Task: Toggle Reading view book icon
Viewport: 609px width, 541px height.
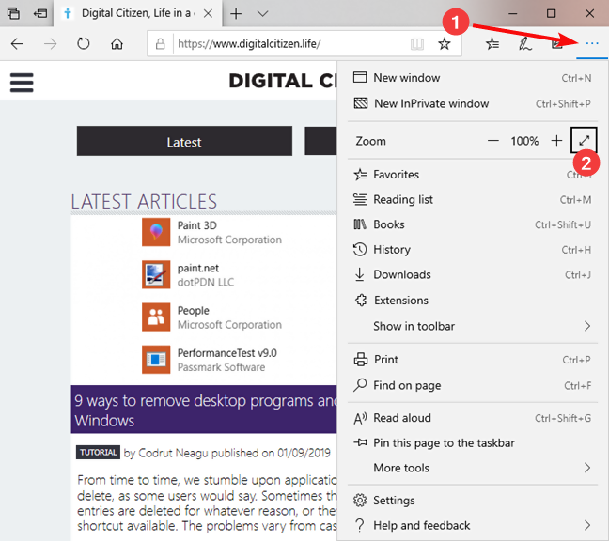Action: 417,44
